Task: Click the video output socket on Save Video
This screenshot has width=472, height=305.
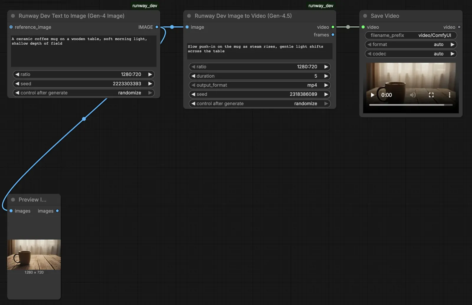Action: point(459,27)
